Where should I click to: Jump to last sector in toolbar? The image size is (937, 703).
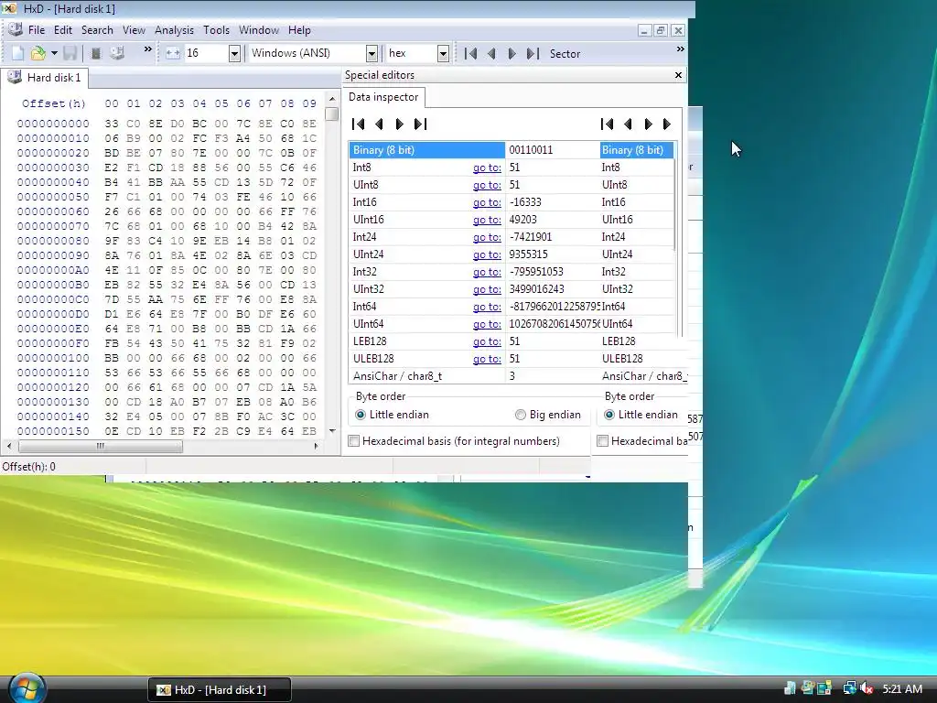coord(533,53)
